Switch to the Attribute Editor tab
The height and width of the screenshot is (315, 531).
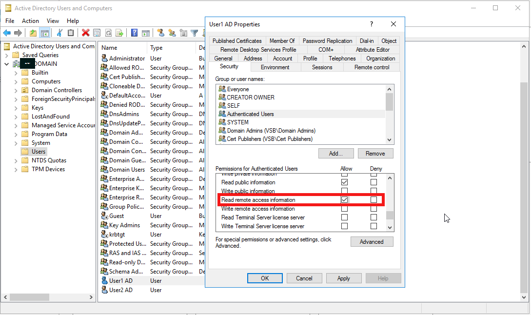point(373,49)
